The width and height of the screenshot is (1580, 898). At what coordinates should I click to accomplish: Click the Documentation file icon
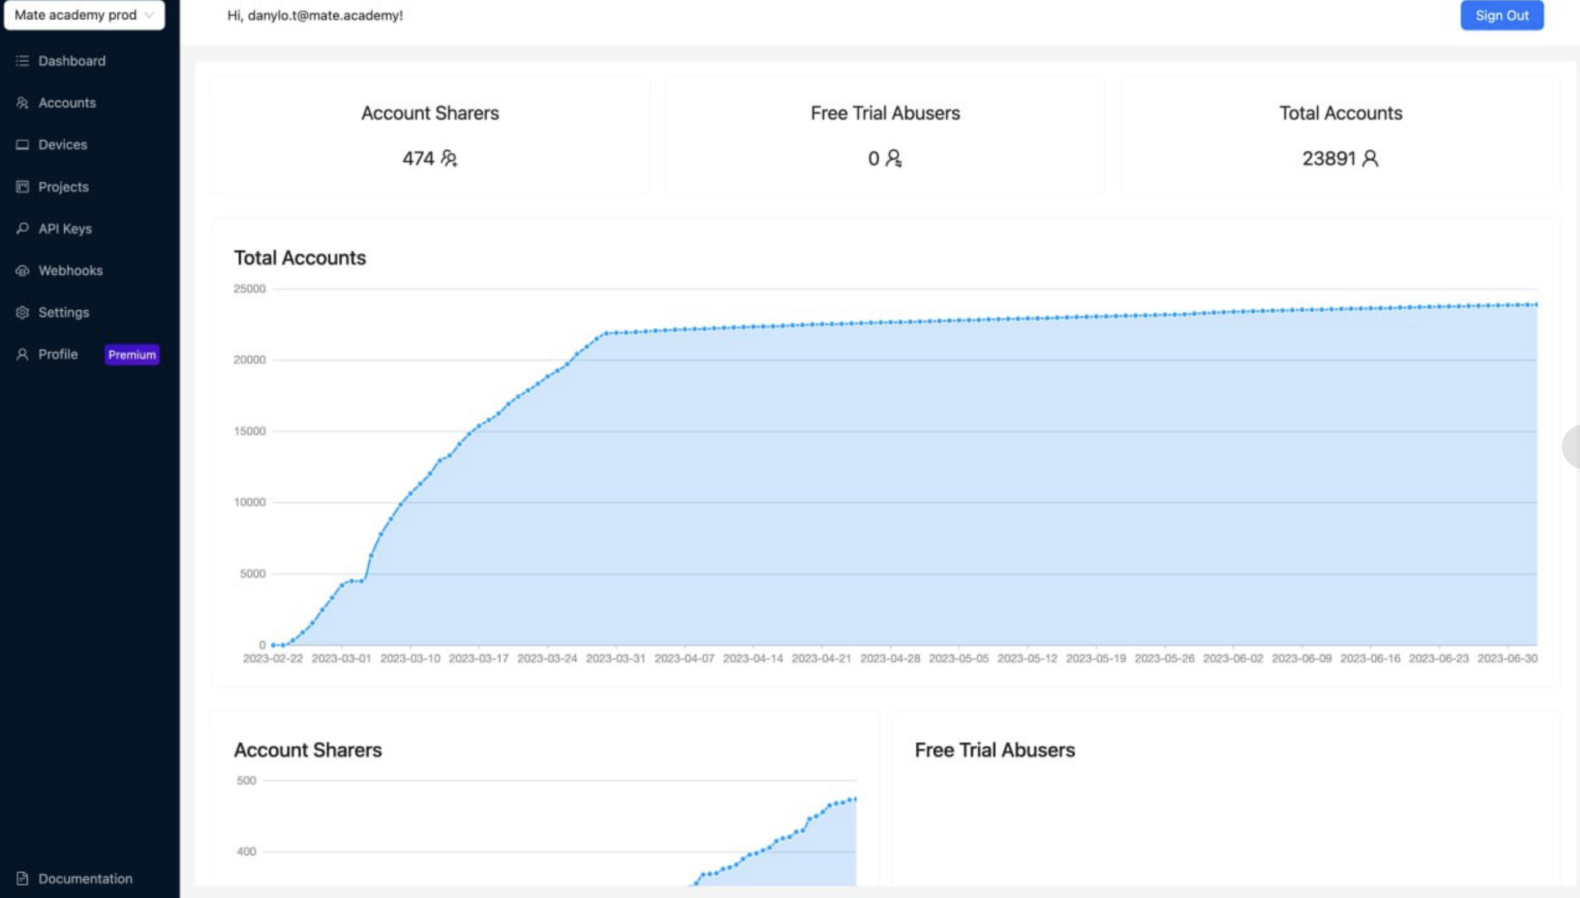tap(22, 878)
